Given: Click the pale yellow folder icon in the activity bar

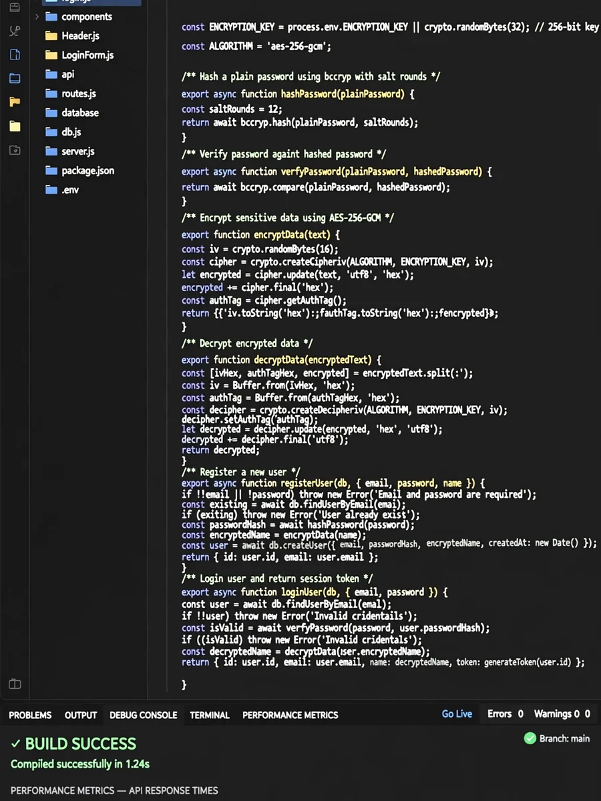Looking at the screenshot, I should pos(15,126).
